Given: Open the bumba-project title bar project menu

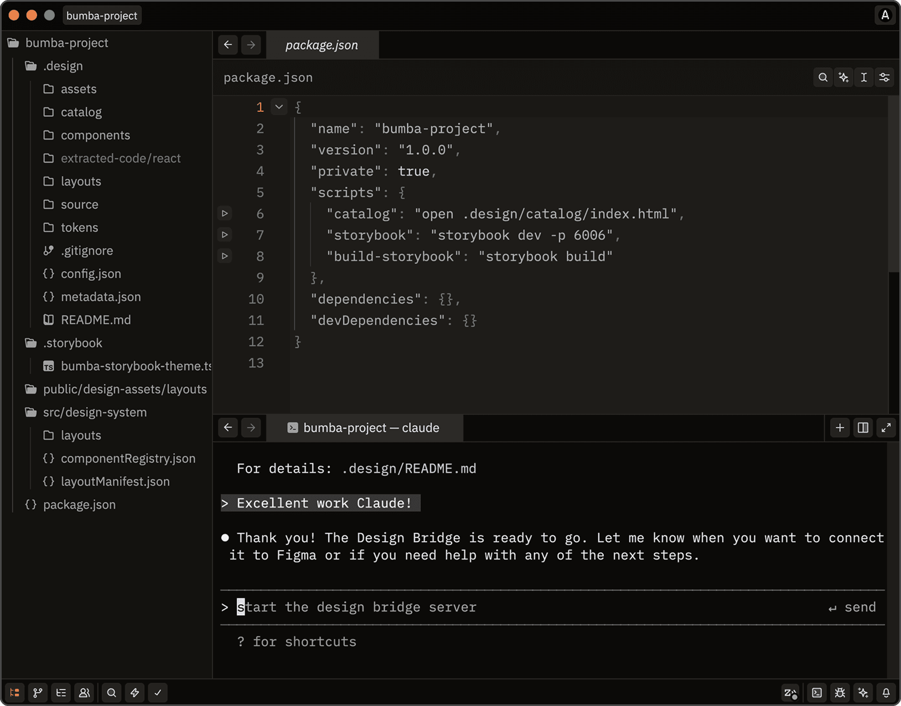Looking at the screenshot, I should click(x=102, y=15).
